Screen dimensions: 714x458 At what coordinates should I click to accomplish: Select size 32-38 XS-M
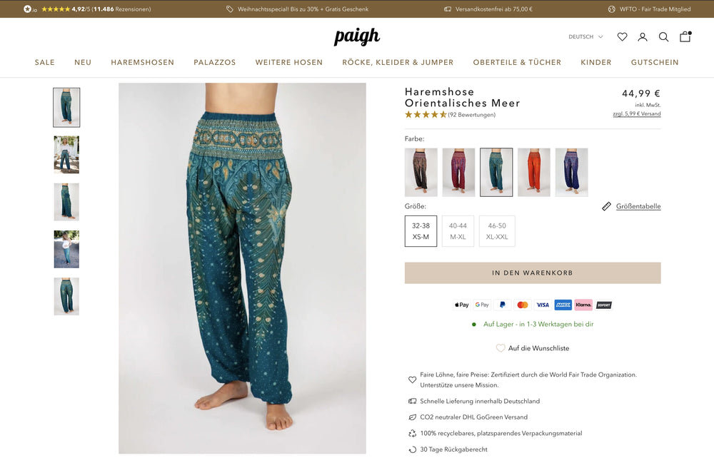pyautogui.click(x=421, y=231)
